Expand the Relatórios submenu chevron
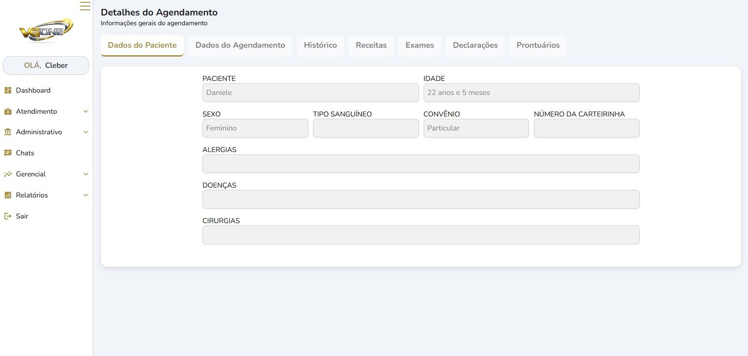The height and width of the screenshot is (356, 748). (86, 195)
